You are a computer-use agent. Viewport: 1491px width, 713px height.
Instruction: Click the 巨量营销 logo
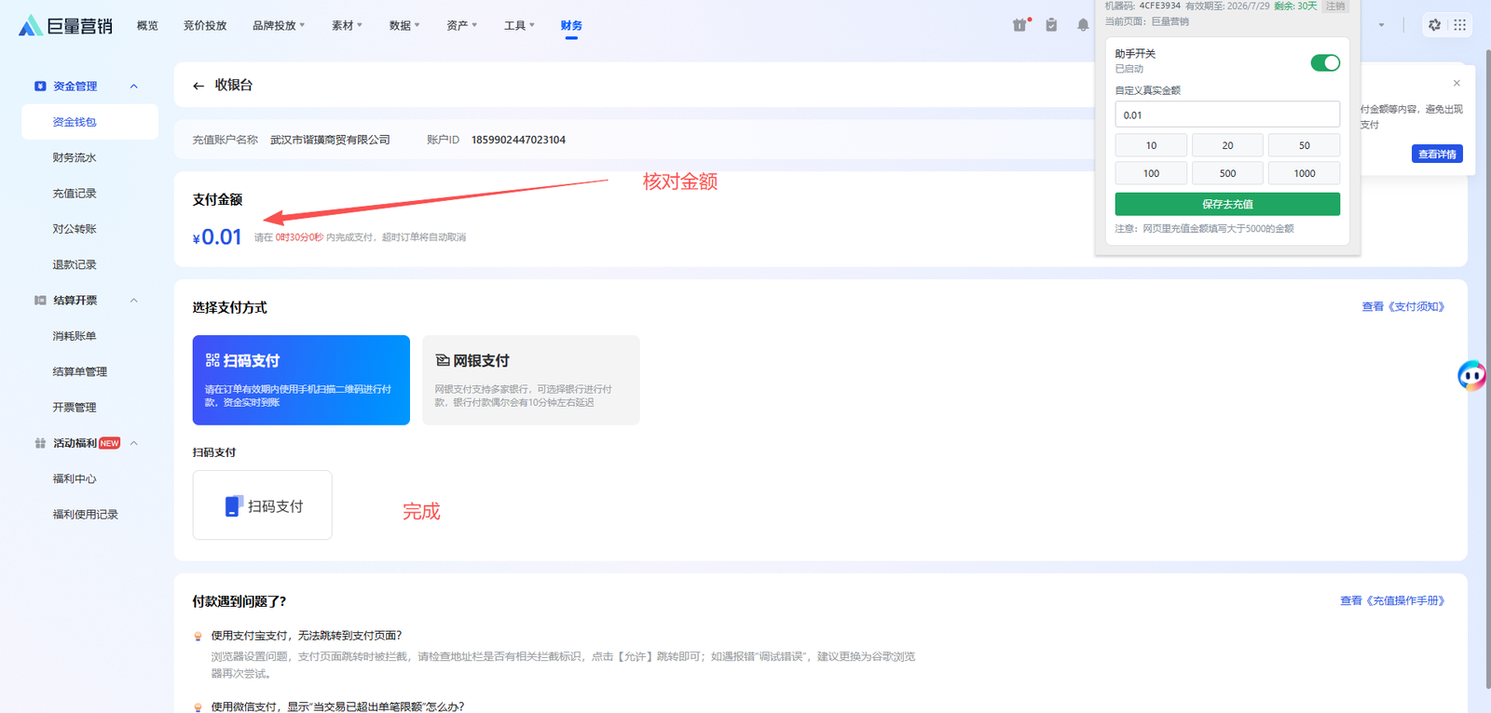pos(65,25)
